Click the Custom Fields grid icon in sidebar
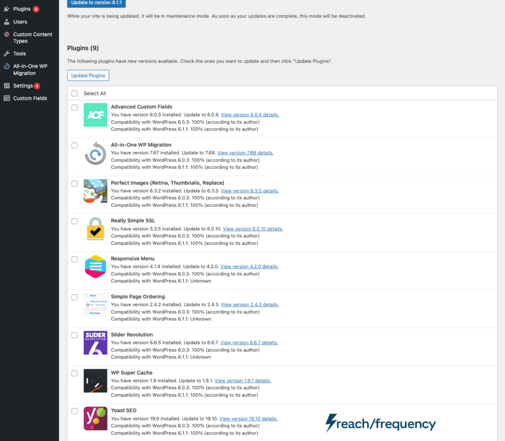This screenshot has width=505, height=441. (6, 98)
